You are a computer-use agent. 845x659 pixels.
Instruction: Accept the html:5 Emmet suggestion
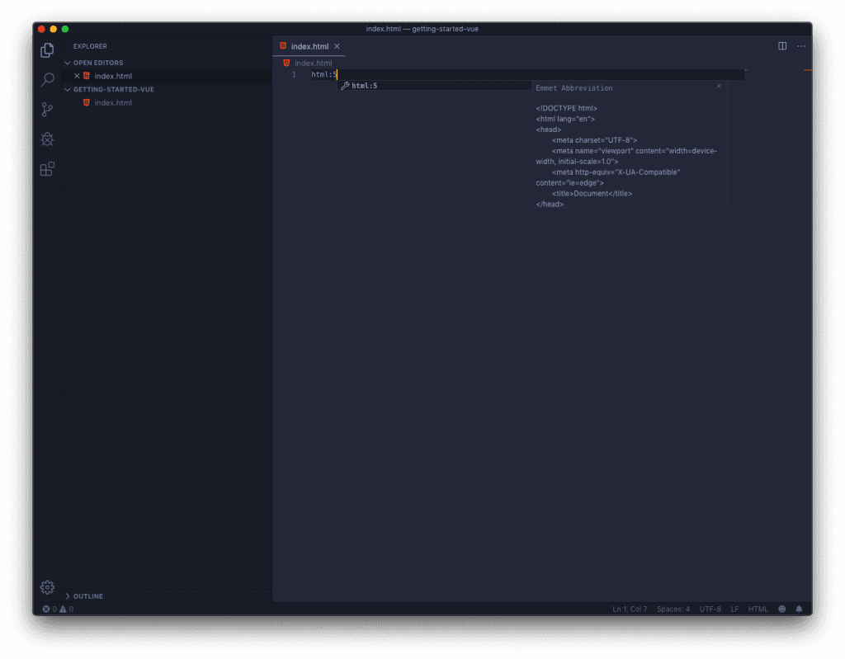[434, 86]
